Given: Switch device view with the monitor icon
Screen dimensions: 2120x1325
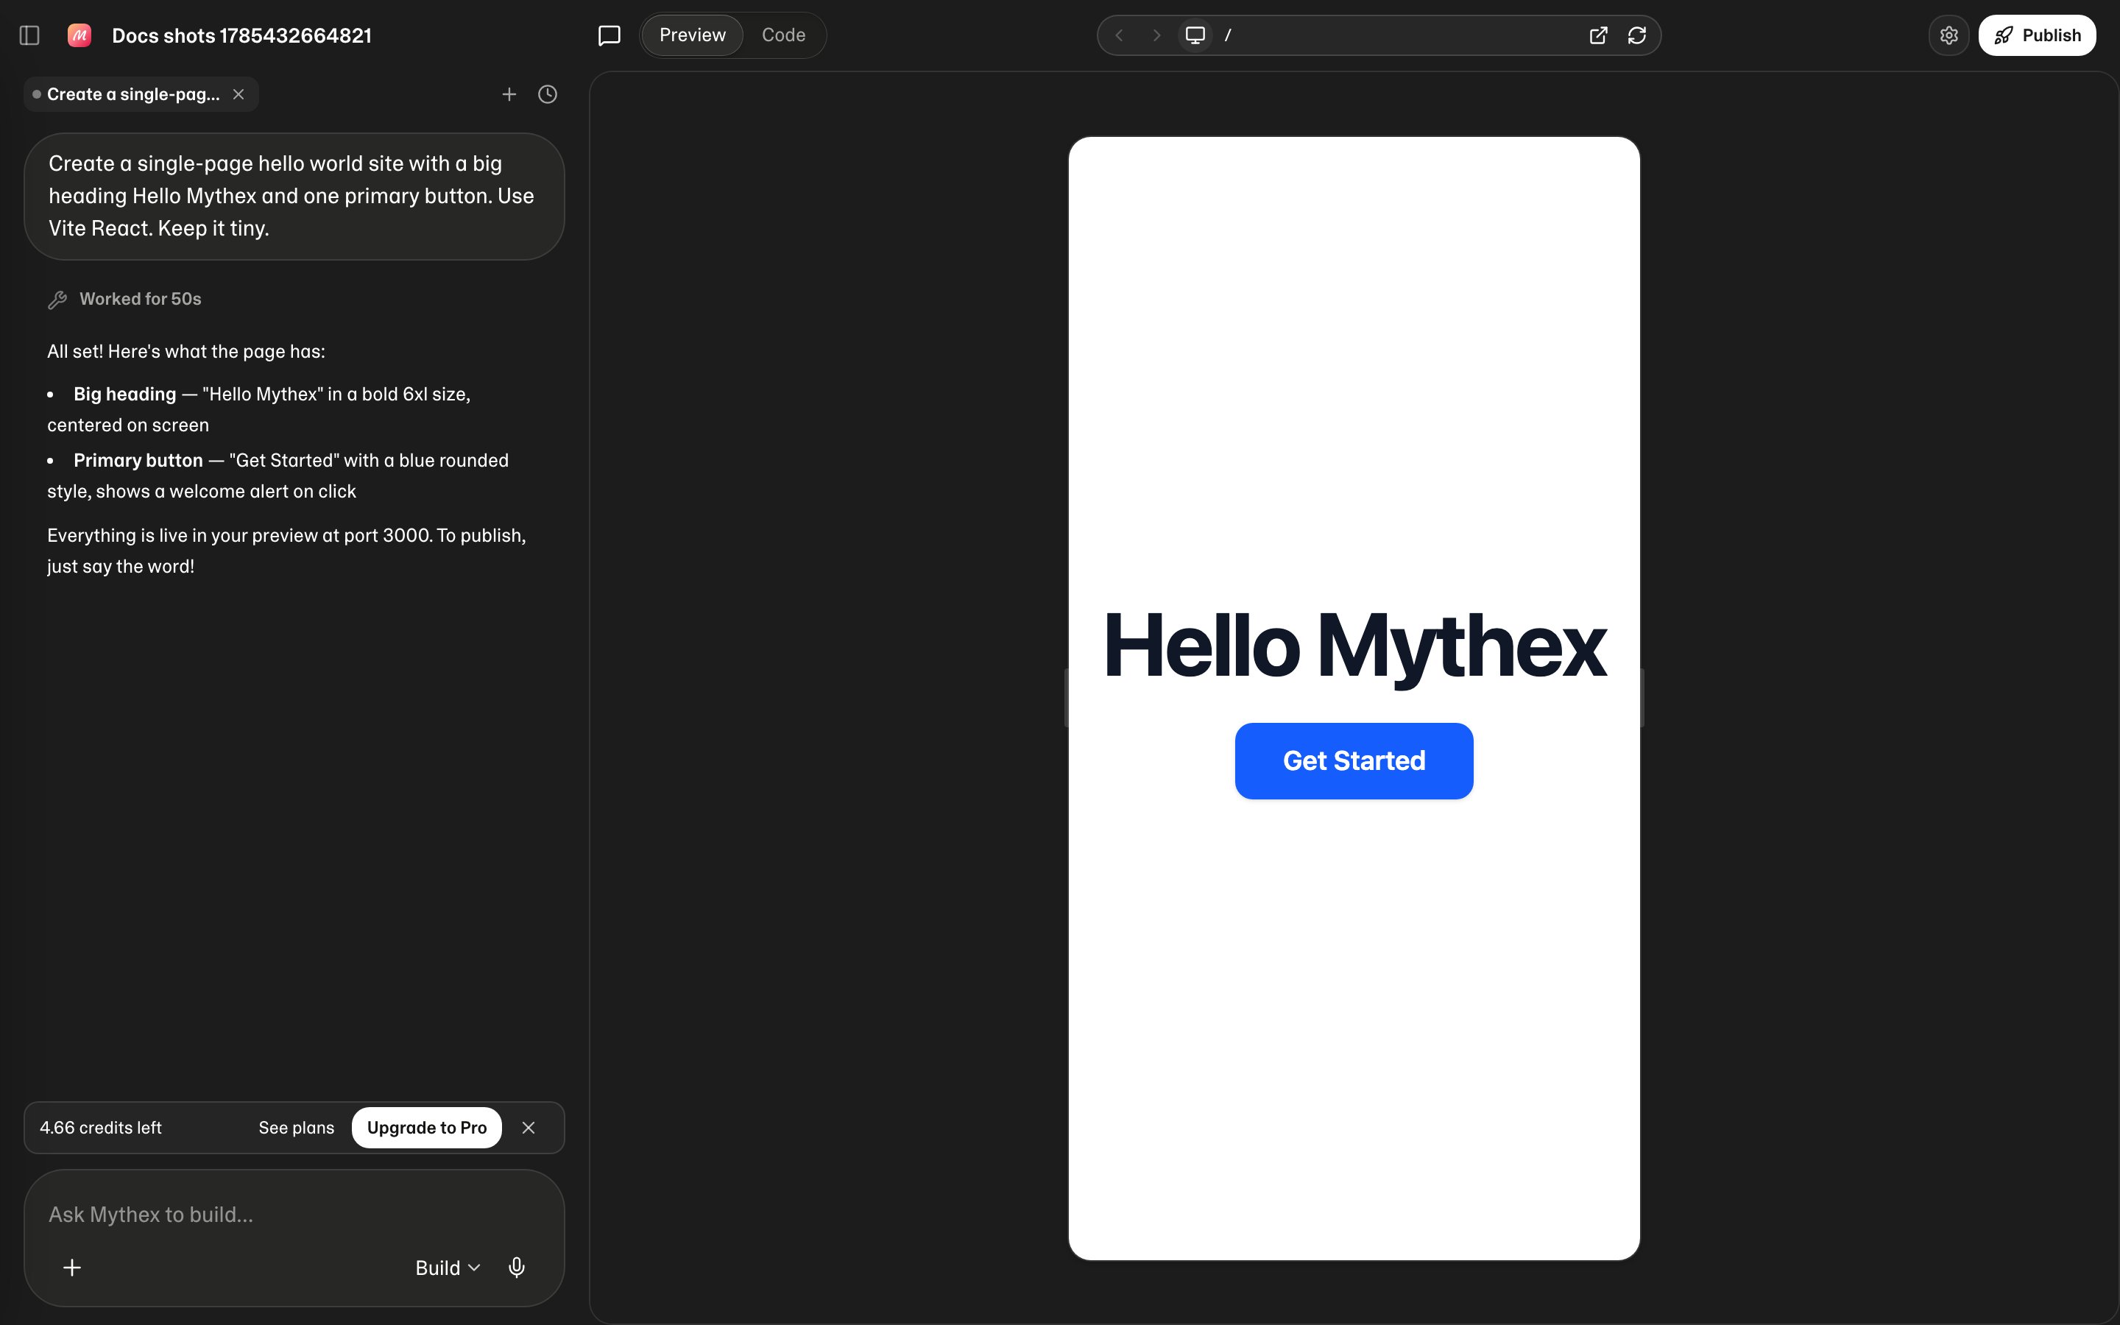Looking at the screenshot, I should click(1195, 35).
